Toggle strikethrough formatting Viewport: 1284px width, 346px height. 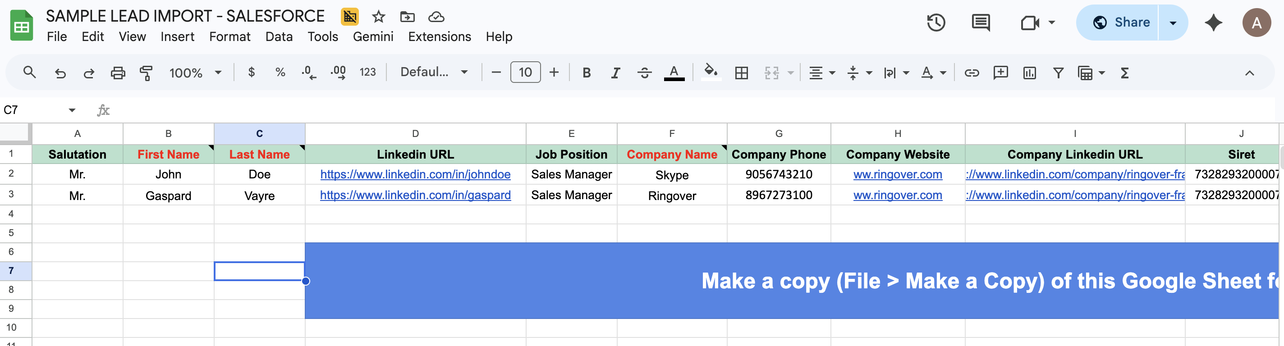pyautogui.click(x=644, y=73)
